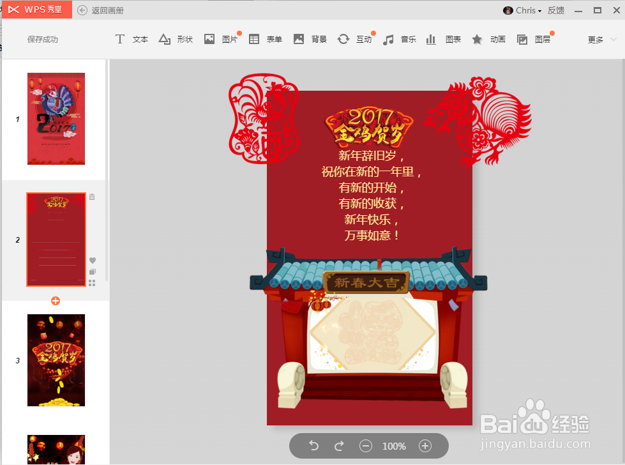Open the 动画 animation tool
Image resolution: width=625 pixels, height=465 pixels.
tap(488, 39)
